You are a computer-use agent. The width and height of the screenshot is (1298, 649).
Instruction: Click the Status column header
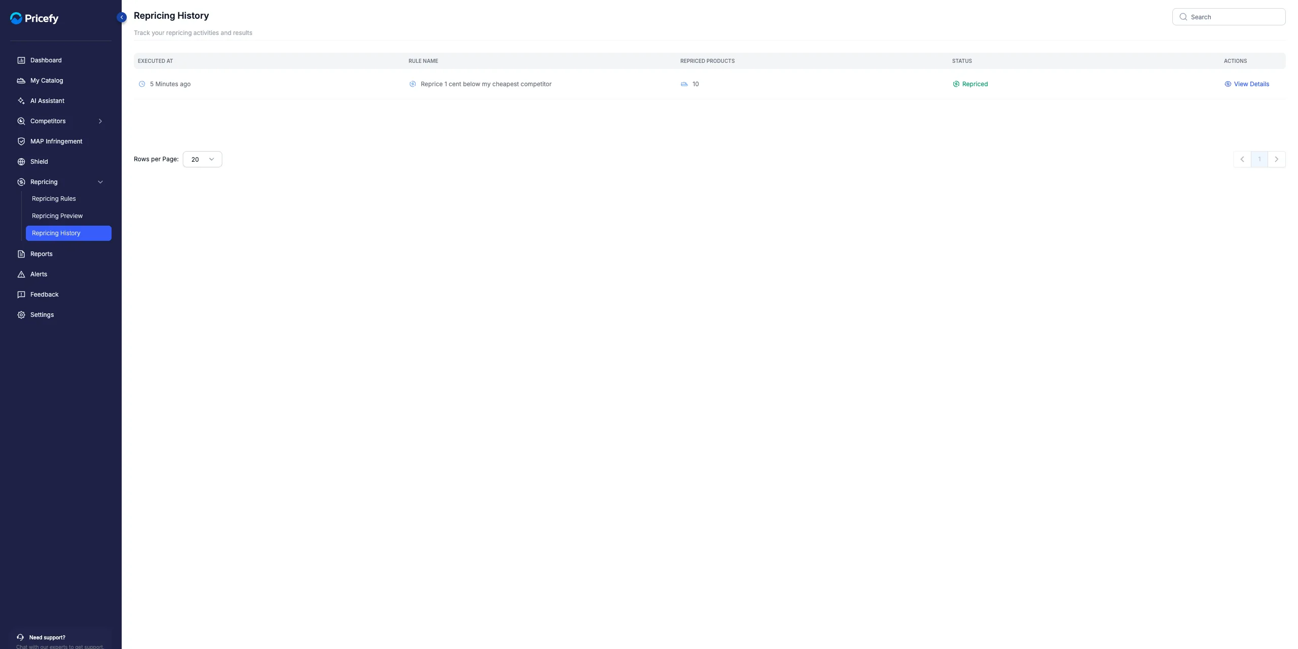962,61
